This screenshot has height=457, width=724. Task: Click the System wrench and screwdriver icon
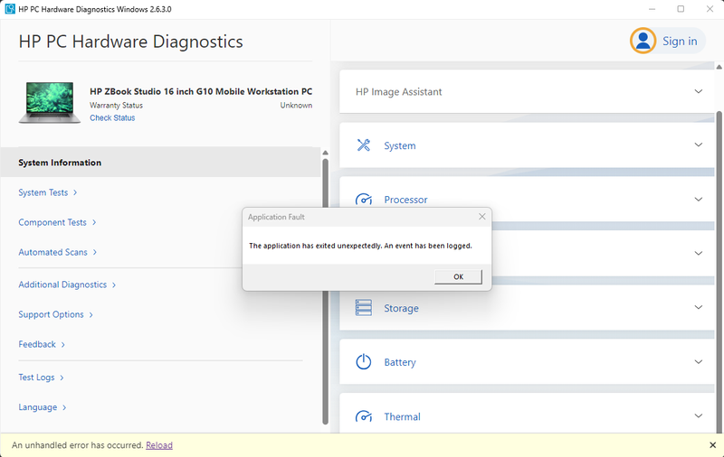point(364,145)
